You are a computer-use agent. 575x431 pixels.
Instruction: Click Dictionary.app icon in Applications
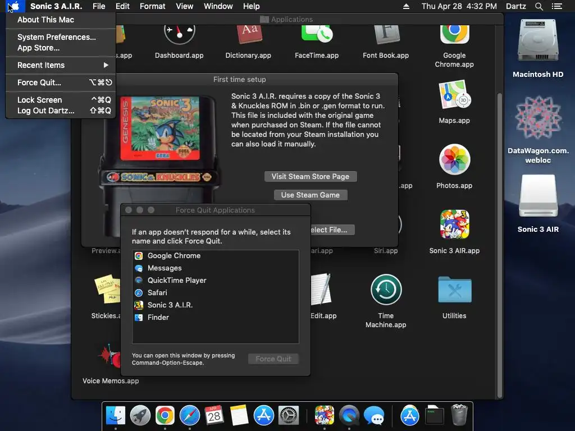(x=249, y=35)
